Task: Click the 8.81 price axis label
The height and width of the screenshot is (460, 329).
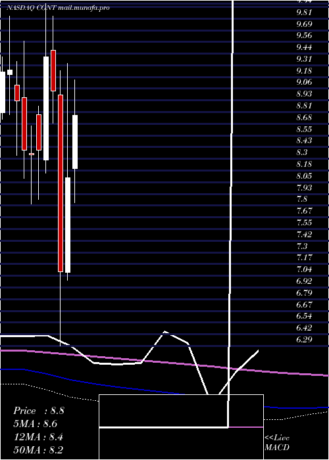Action: pyautogui.click(x=304, y=106)
